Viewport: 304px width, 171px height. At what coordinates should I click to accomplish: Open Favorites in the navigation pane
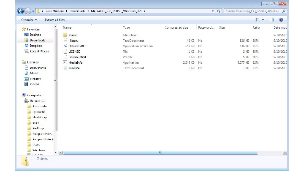click(x=33, y=29)
